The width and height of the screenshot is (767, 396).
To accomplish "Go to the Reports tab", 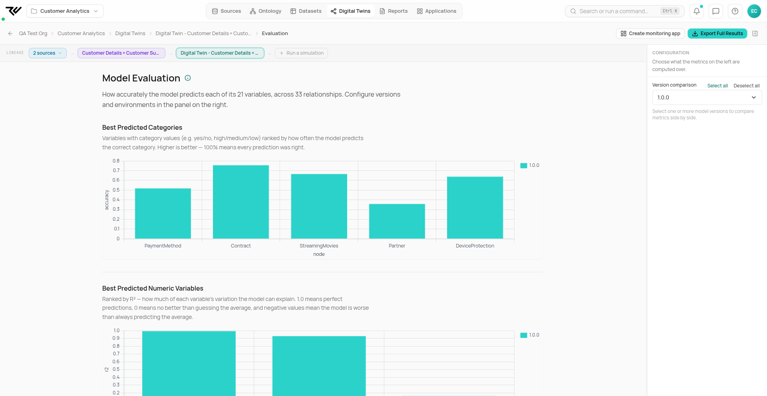I will [x=394, y=11].
